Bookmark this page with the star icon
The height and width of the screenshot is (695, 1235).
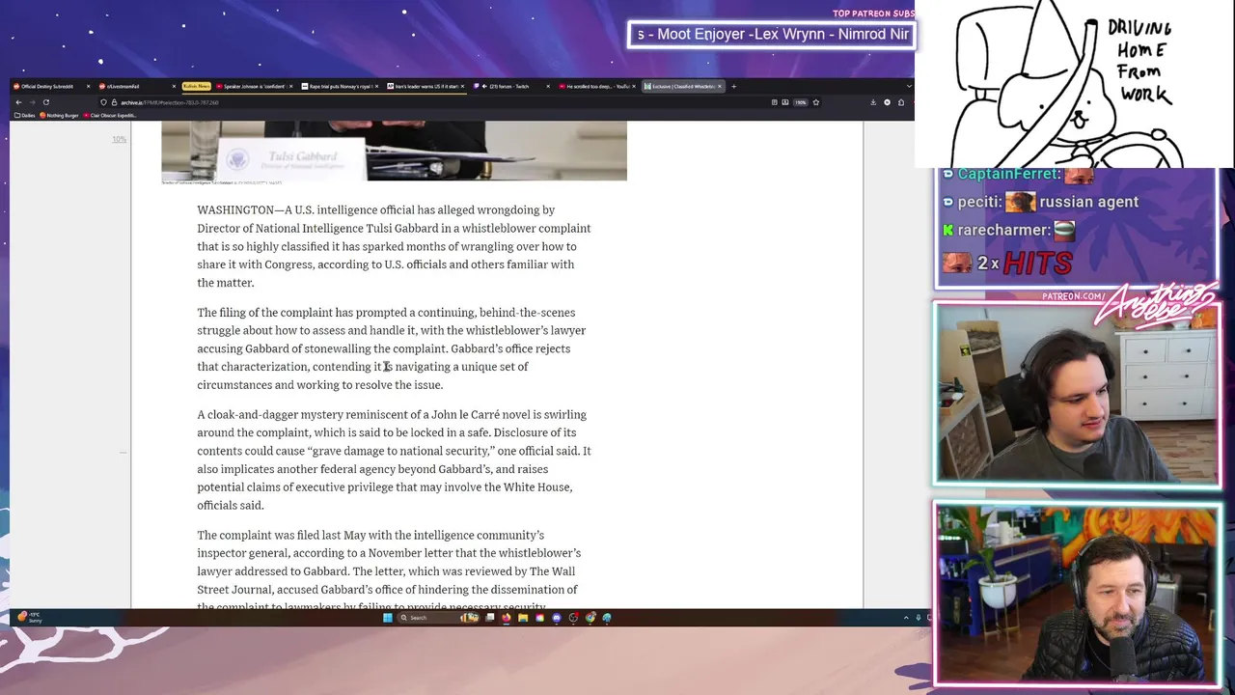point(816,102)
